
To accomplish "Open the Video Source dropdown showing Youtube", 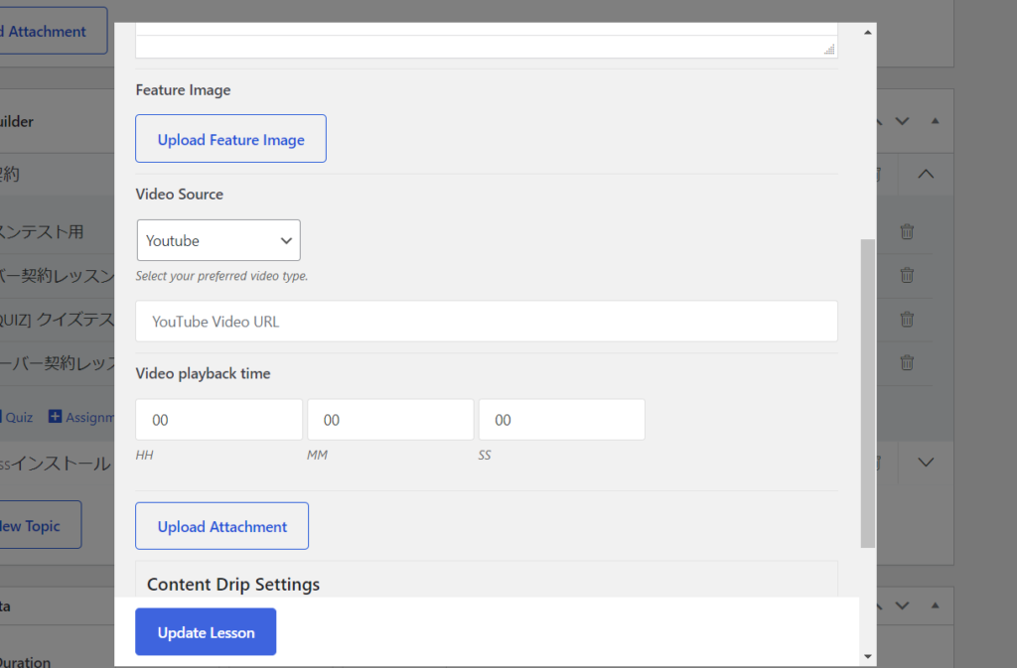I will (218, 240).
